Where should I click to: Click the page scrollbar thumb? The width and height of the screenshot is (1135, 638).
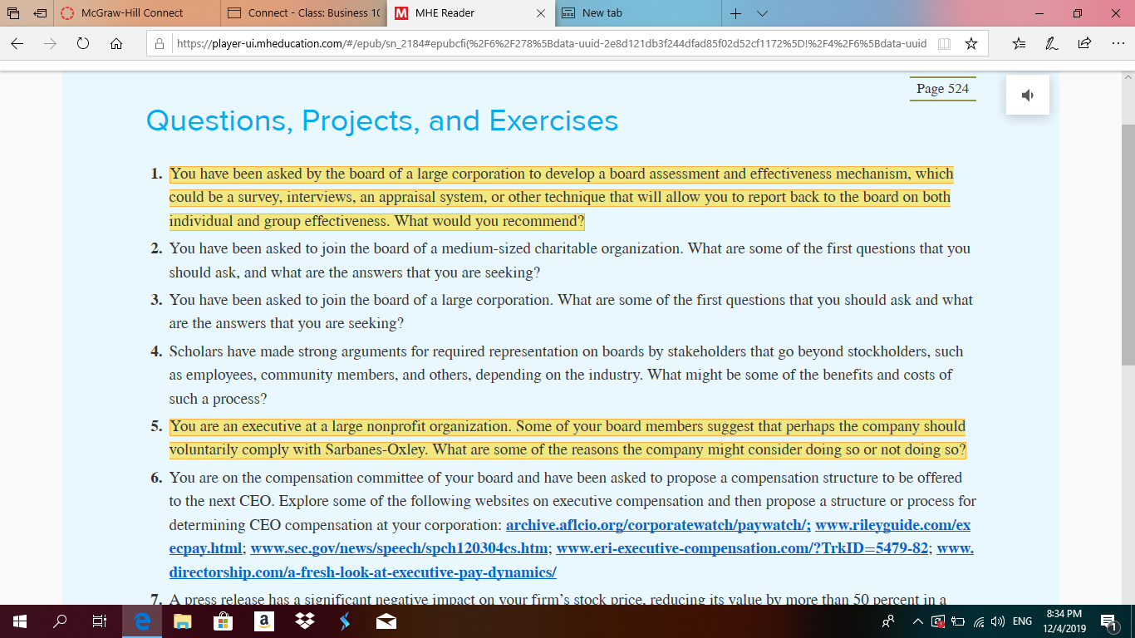[1128, 243]
